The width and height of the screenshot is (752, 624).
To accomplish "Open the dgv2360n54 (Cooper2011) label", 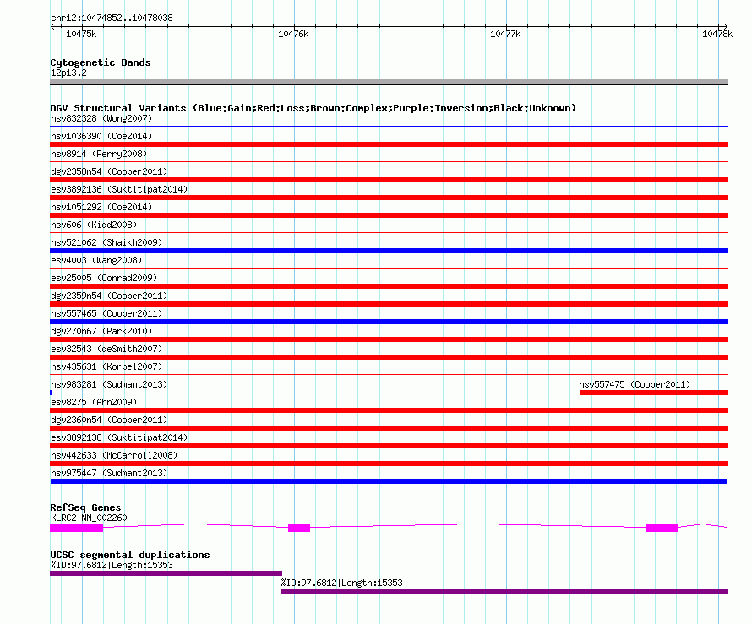I will 109,420.
